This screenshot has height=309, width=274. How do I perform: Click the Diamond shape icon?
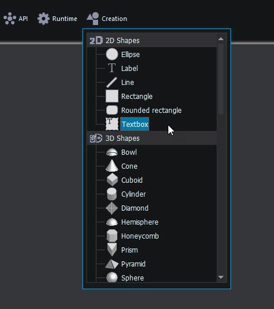tap(111, 208)
